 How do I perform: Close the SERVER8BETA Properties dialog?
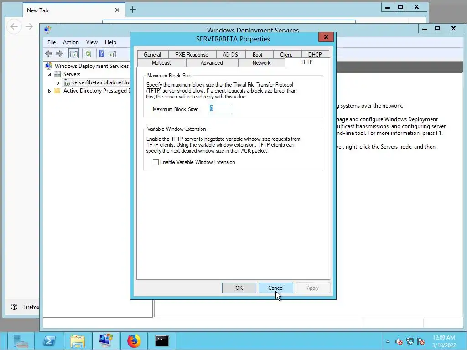(326, 37)
